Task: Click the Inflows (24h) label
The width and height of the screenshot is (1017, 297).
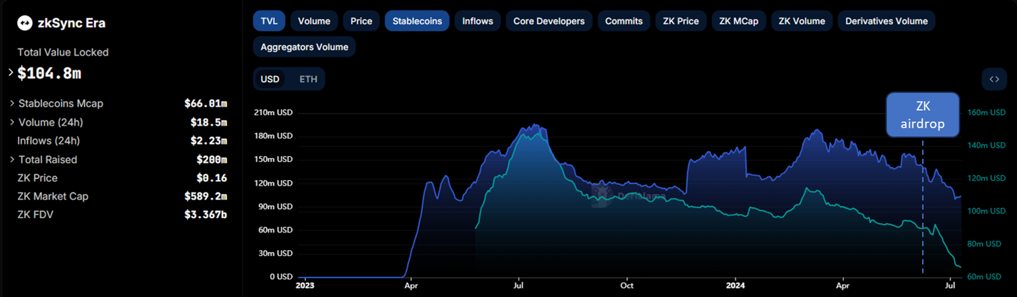Action: (48, 141)
